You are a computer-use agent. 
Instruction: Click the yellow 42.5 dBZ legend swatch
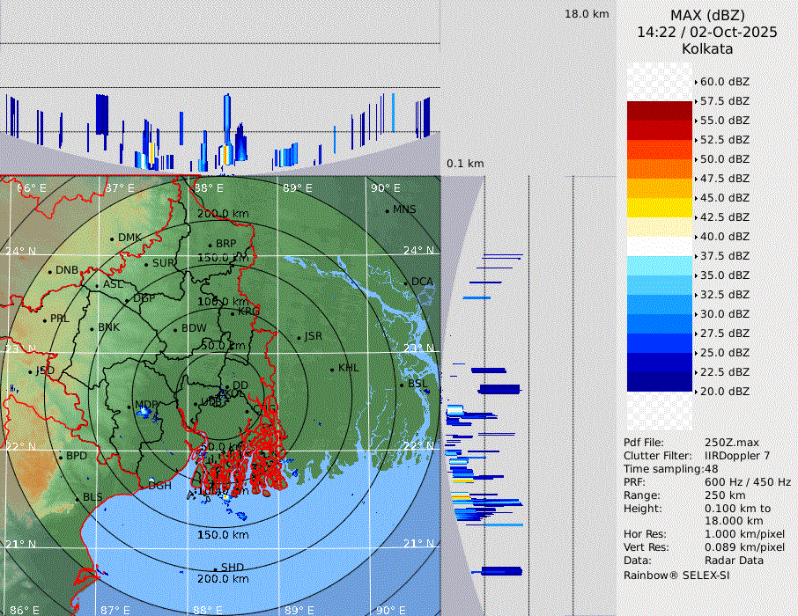click(659, 208)
